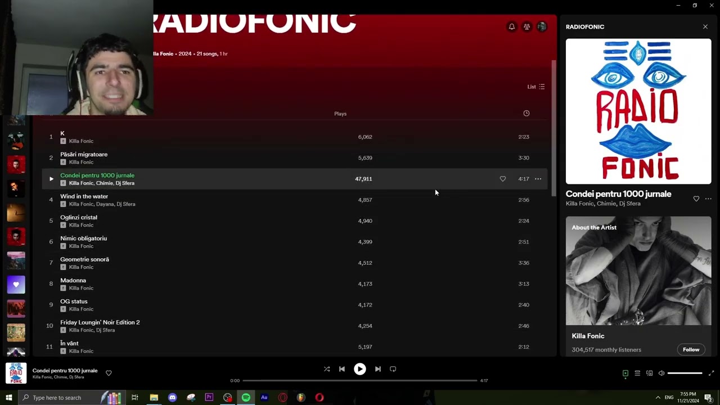
Task: Open more options for Condei pentru 1000 jurnale row
Action: click(538, 179)
